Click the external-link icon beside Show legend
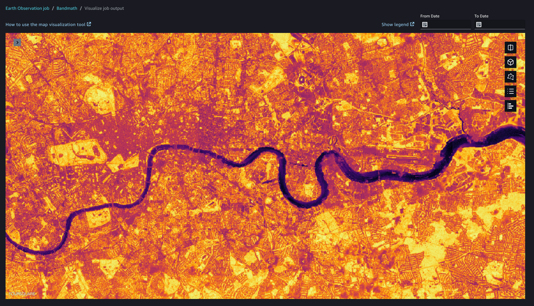 412,24
